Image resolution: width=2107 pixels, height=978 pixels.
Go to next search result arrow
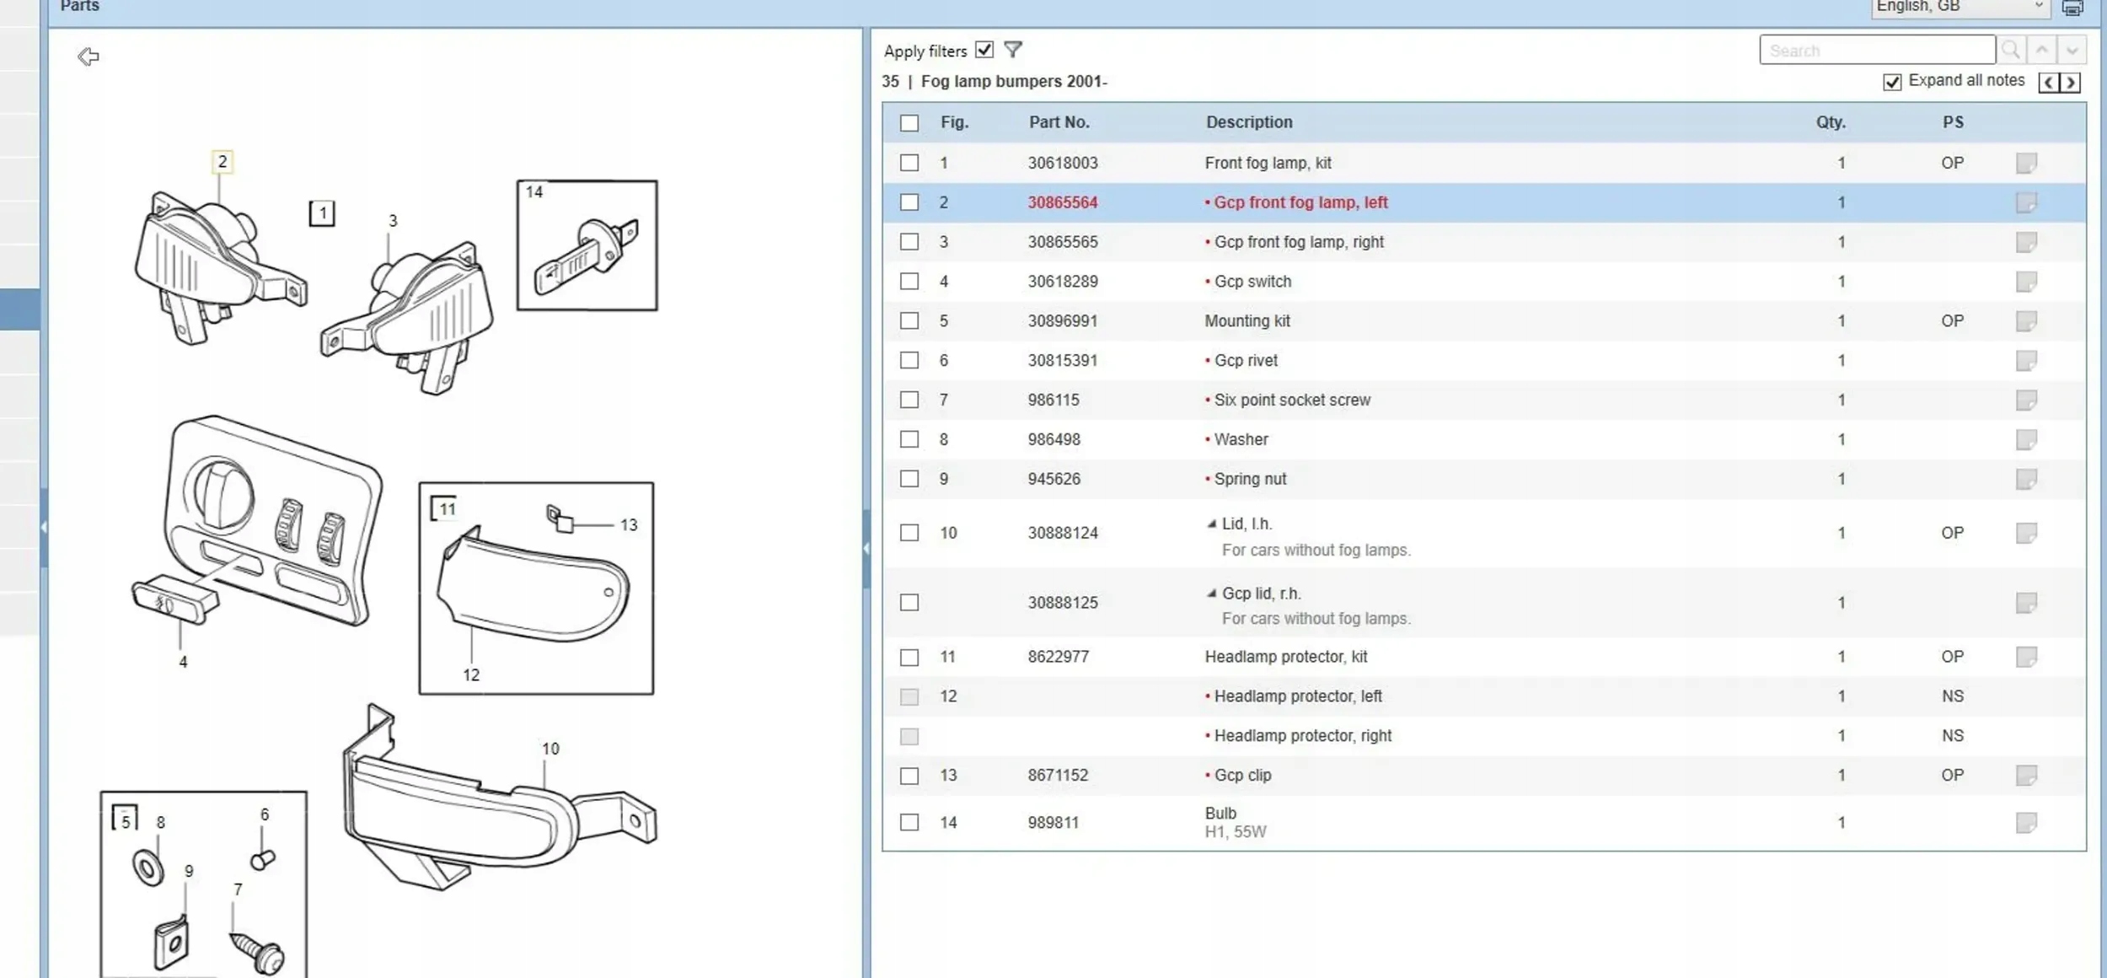2072,51
